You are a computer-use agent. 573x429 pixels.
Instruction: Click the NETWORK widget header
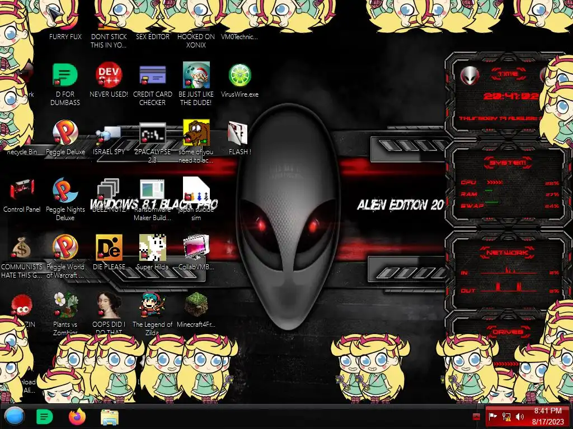(x=507, y=252)
